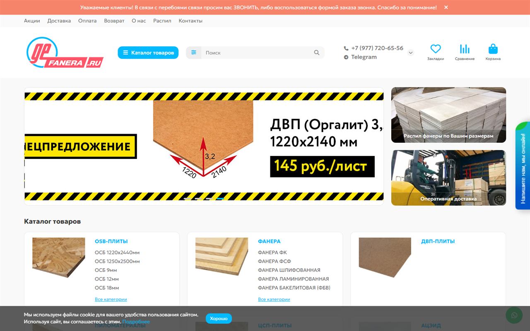Image resolution: width=530 pixels, height=331 pixels.
Task: Click the WhatsApp chat bubble icon
Action: 514,315
